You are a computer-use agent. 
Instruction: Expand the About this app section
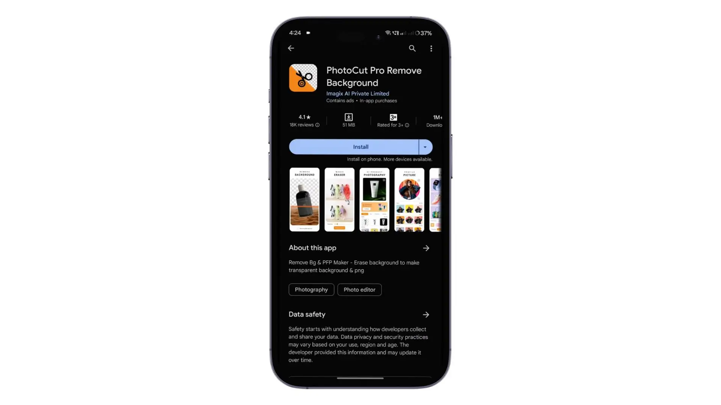pyautogui.click(x=426, y=248)
